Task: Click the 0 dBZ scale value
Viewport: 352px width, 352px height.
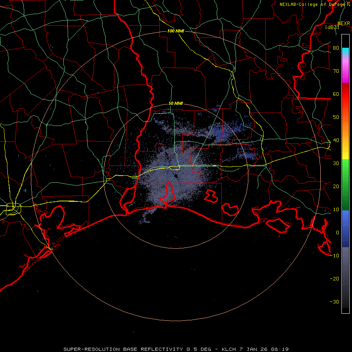Action: pos(338,233)
